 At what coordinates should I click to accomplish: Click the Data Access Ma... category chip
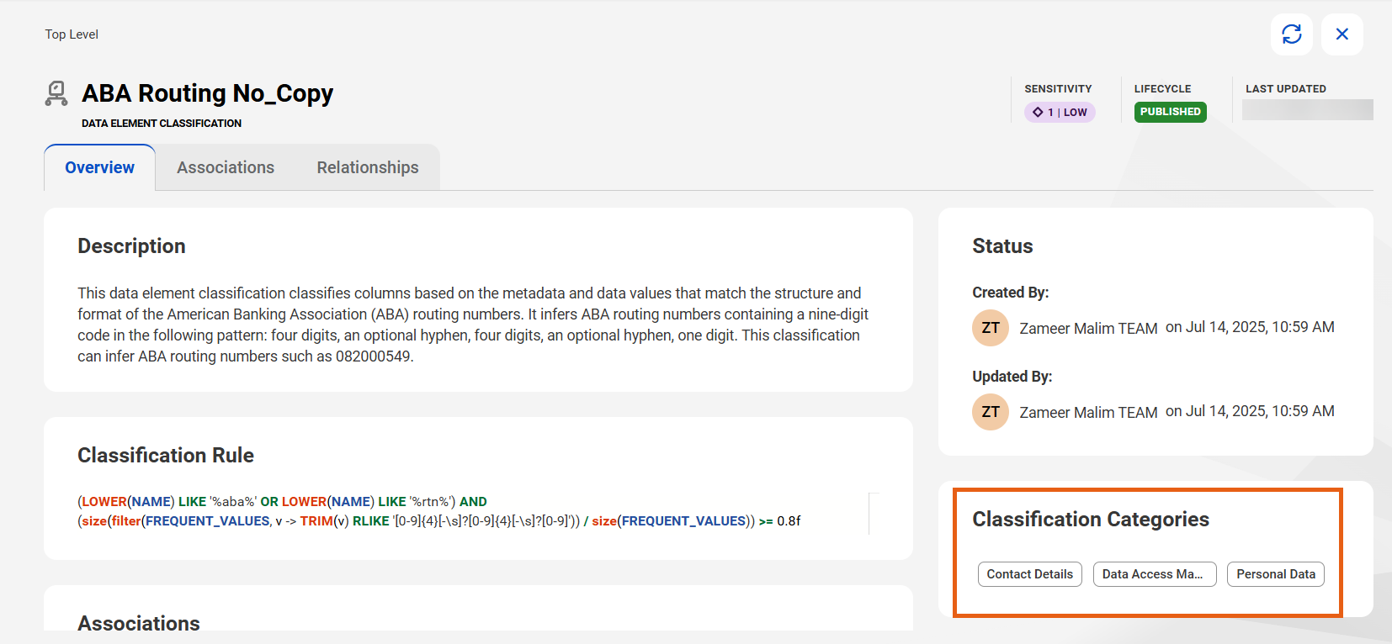[x=1155, y=574]
